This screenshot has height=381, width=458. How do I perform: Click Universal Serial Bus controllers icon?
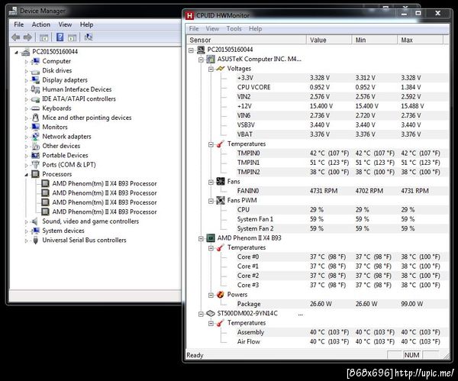click(36, 241)
